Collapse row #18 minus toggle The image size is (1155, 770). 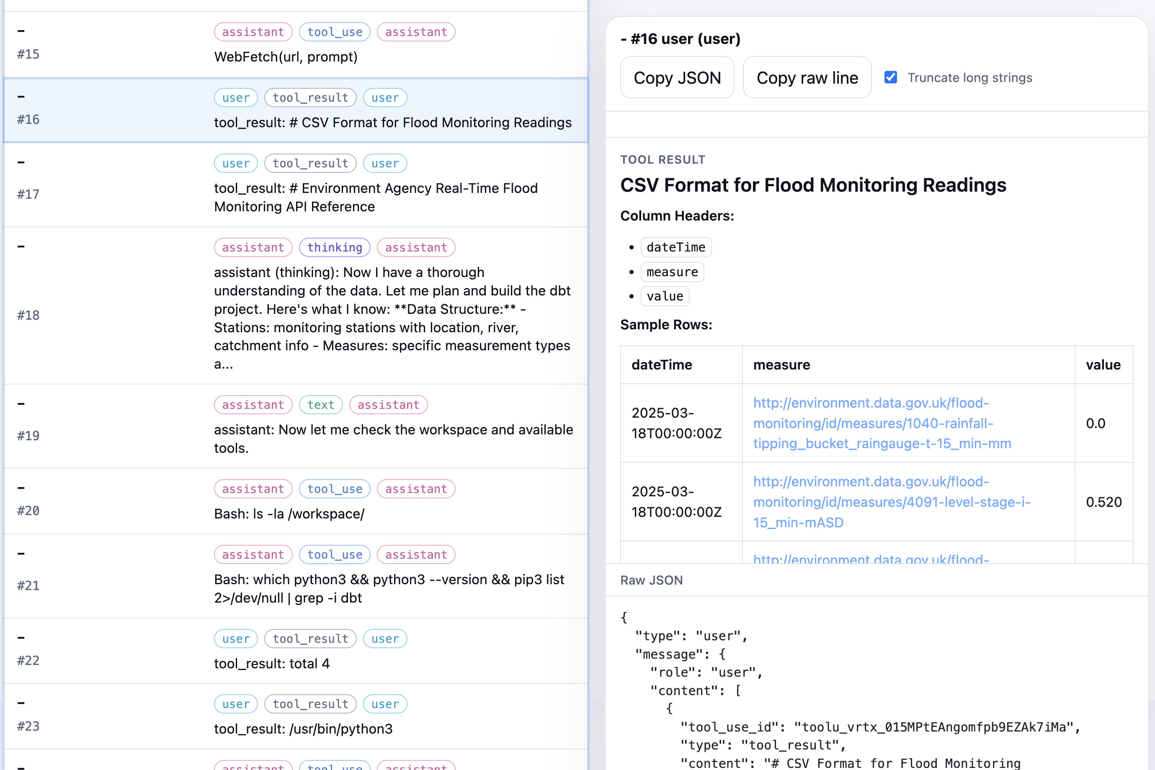(21, 246)
